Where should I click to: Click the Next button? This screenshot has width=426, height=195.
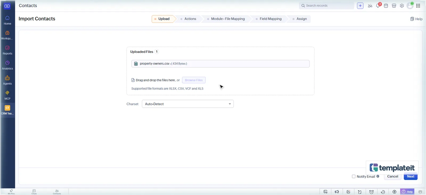pyautogui.click(x=411, y=176)
